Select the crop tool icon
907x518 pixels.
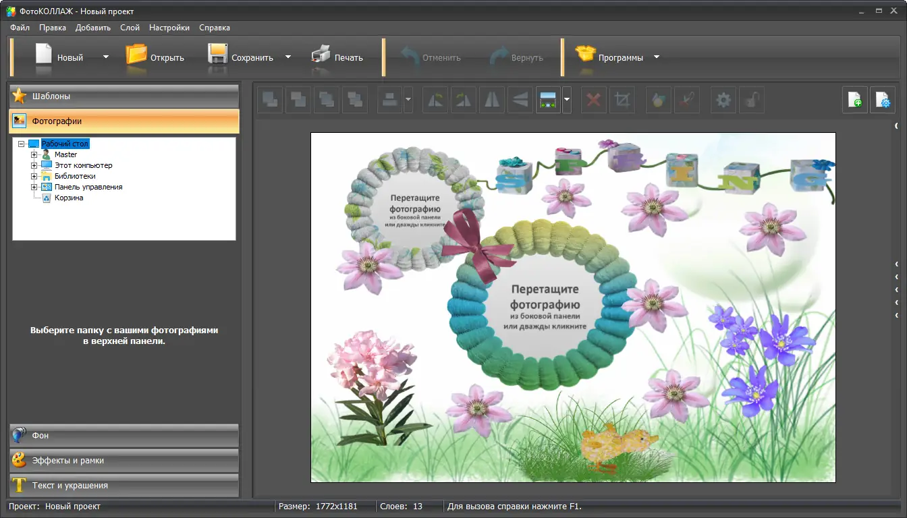622,100
